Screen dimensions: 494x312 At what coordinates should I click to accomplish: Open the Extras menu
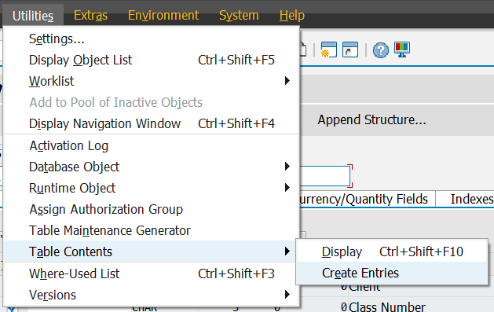(x=90, y=15)
